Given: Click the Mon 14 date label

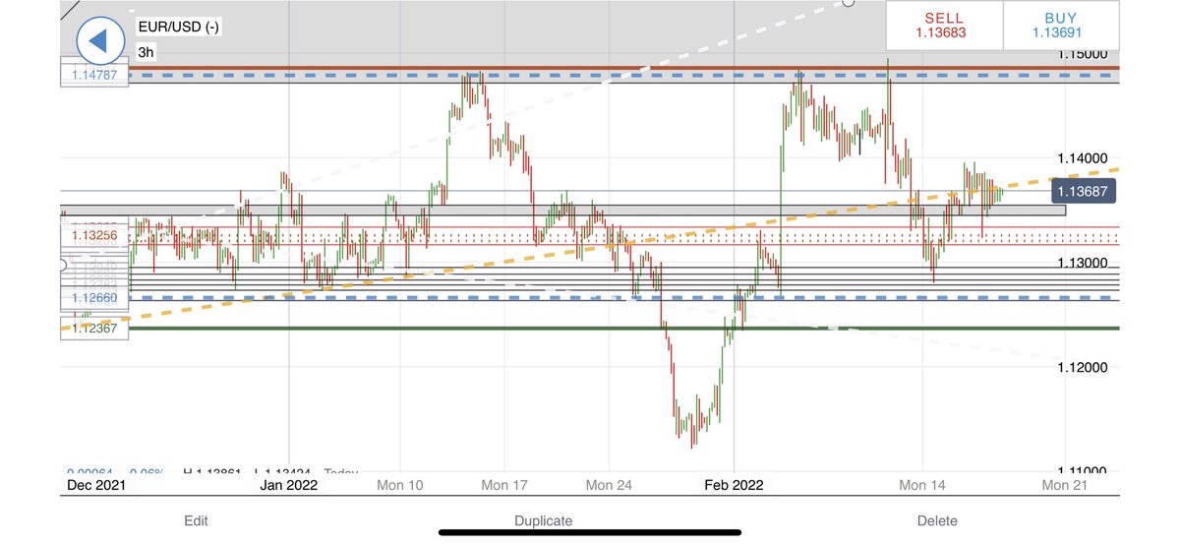Looking at the screenshot, I should pyautogui.click(x=922, y=485).
